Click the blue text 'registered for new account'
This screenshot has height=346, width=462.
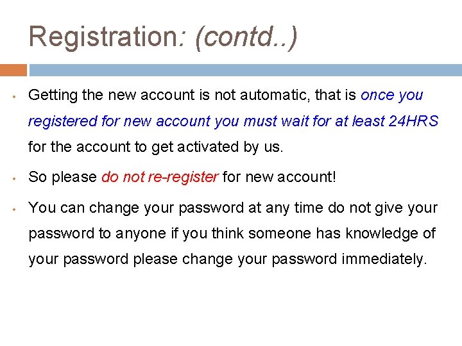coord(119,121)
